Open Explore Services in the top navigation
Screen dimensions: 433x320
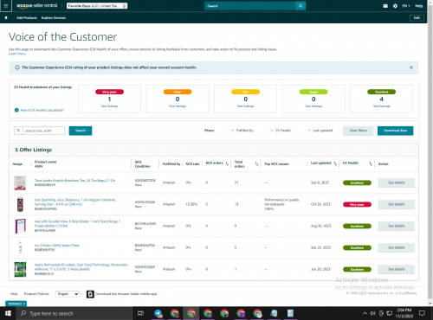pyautogui.click(x=54, y=18)
